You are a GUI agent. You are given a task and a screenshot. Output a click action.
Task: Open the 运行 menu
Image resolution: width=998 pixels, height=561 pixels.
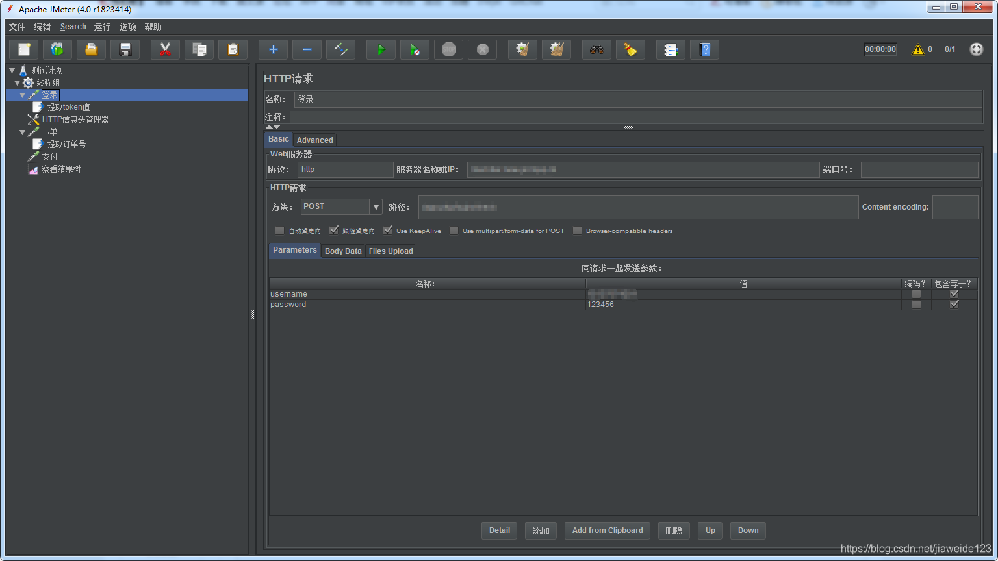pos(102,27)
